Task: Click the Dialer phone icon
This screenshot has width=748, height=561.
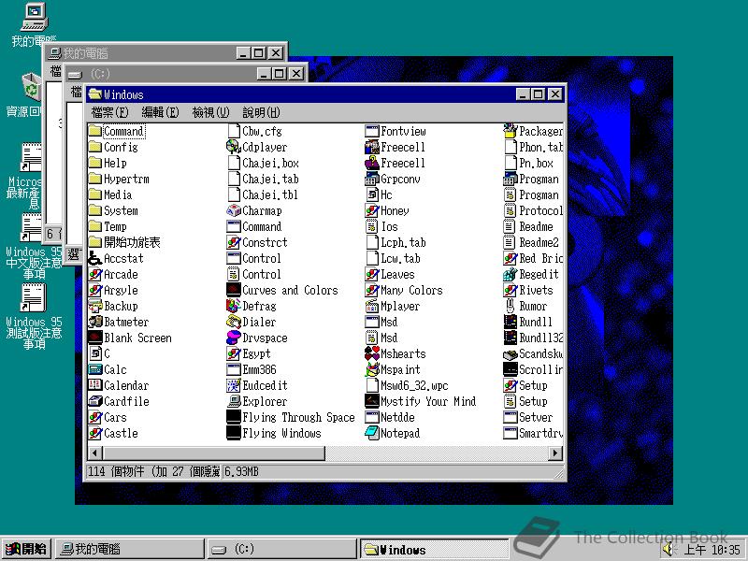Action: 233,322
